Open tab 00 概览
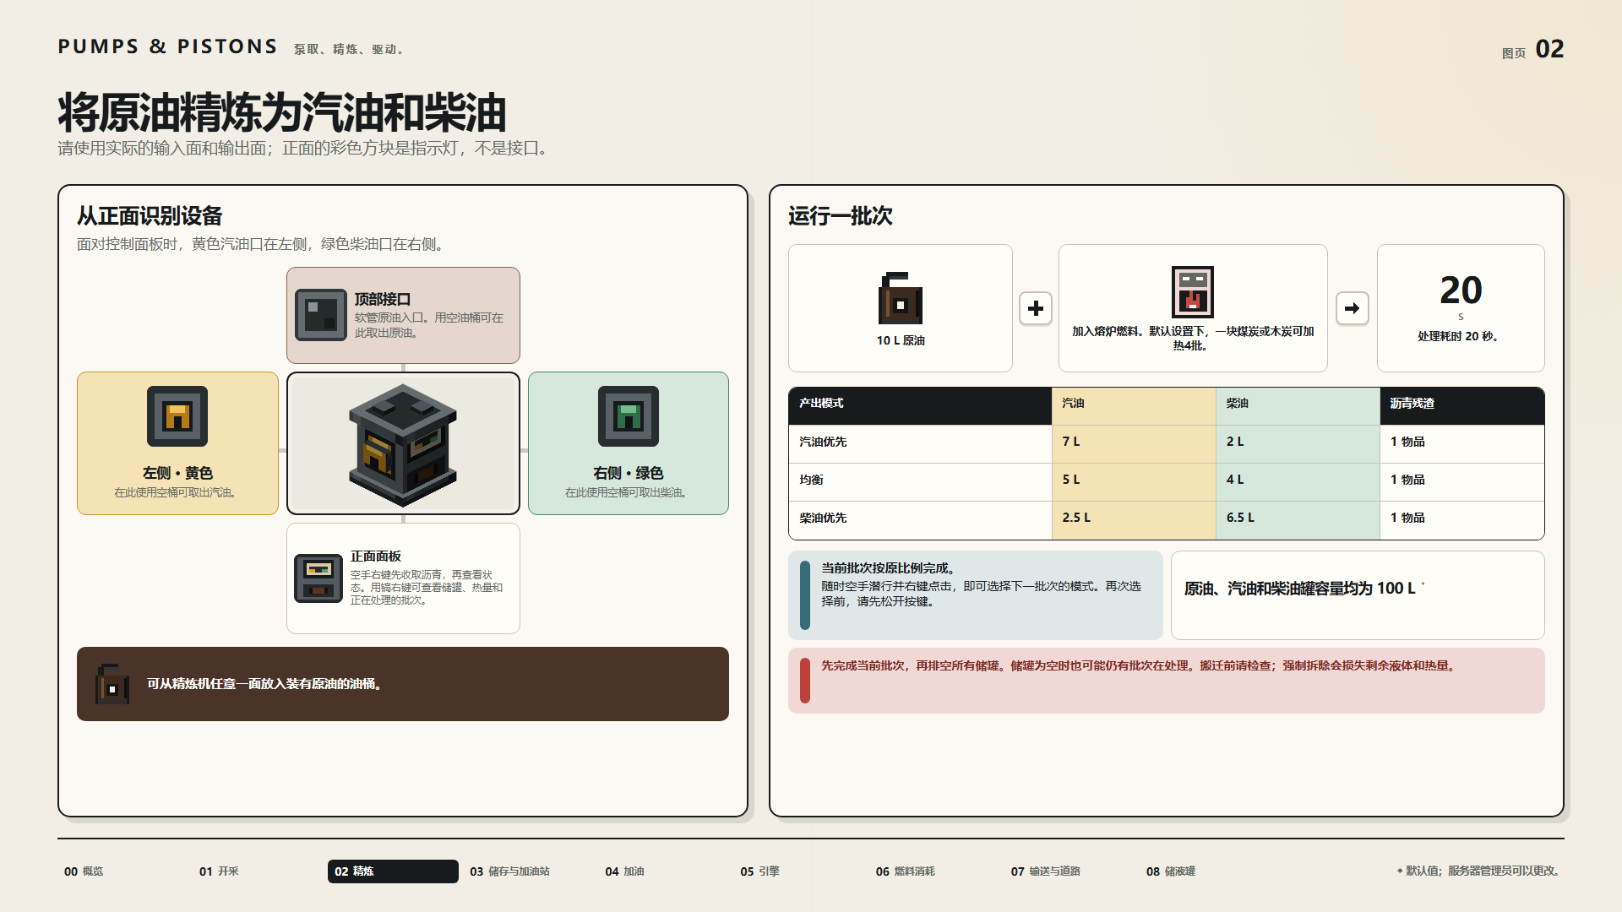This screenshot has height=912, width=1622. coord(84,871)
